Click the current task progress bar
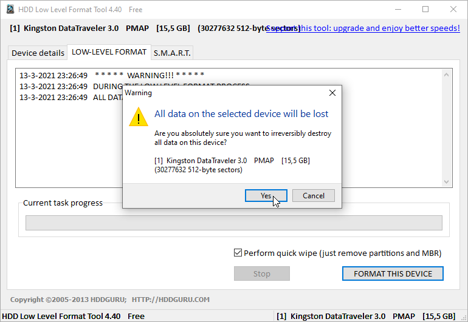 click(233, 223)
